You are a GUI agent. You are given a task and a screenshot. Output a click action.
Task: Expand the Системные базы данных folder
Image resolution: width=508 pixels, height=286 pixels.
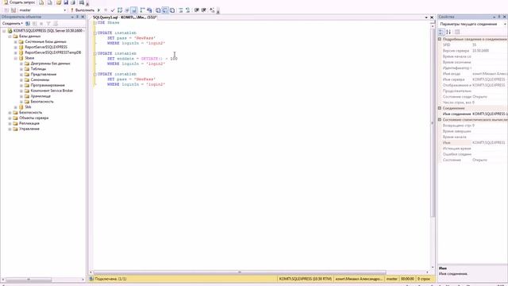[16, 42]
